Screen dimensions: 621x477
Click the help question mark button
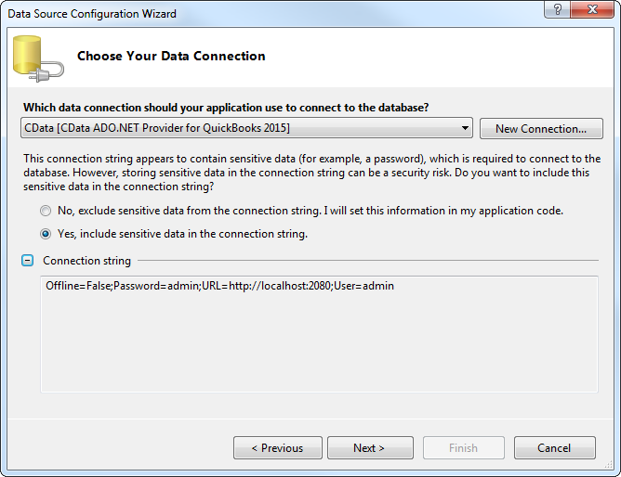pos(557,11)
